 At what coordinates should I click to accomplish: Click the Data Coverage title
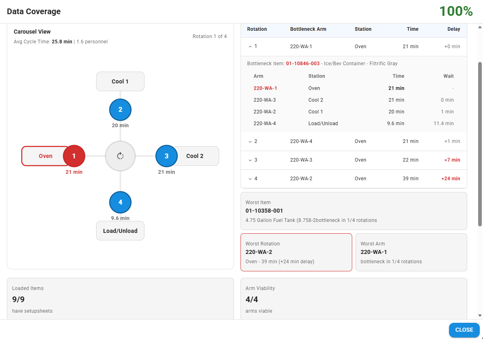click(34, 11)
